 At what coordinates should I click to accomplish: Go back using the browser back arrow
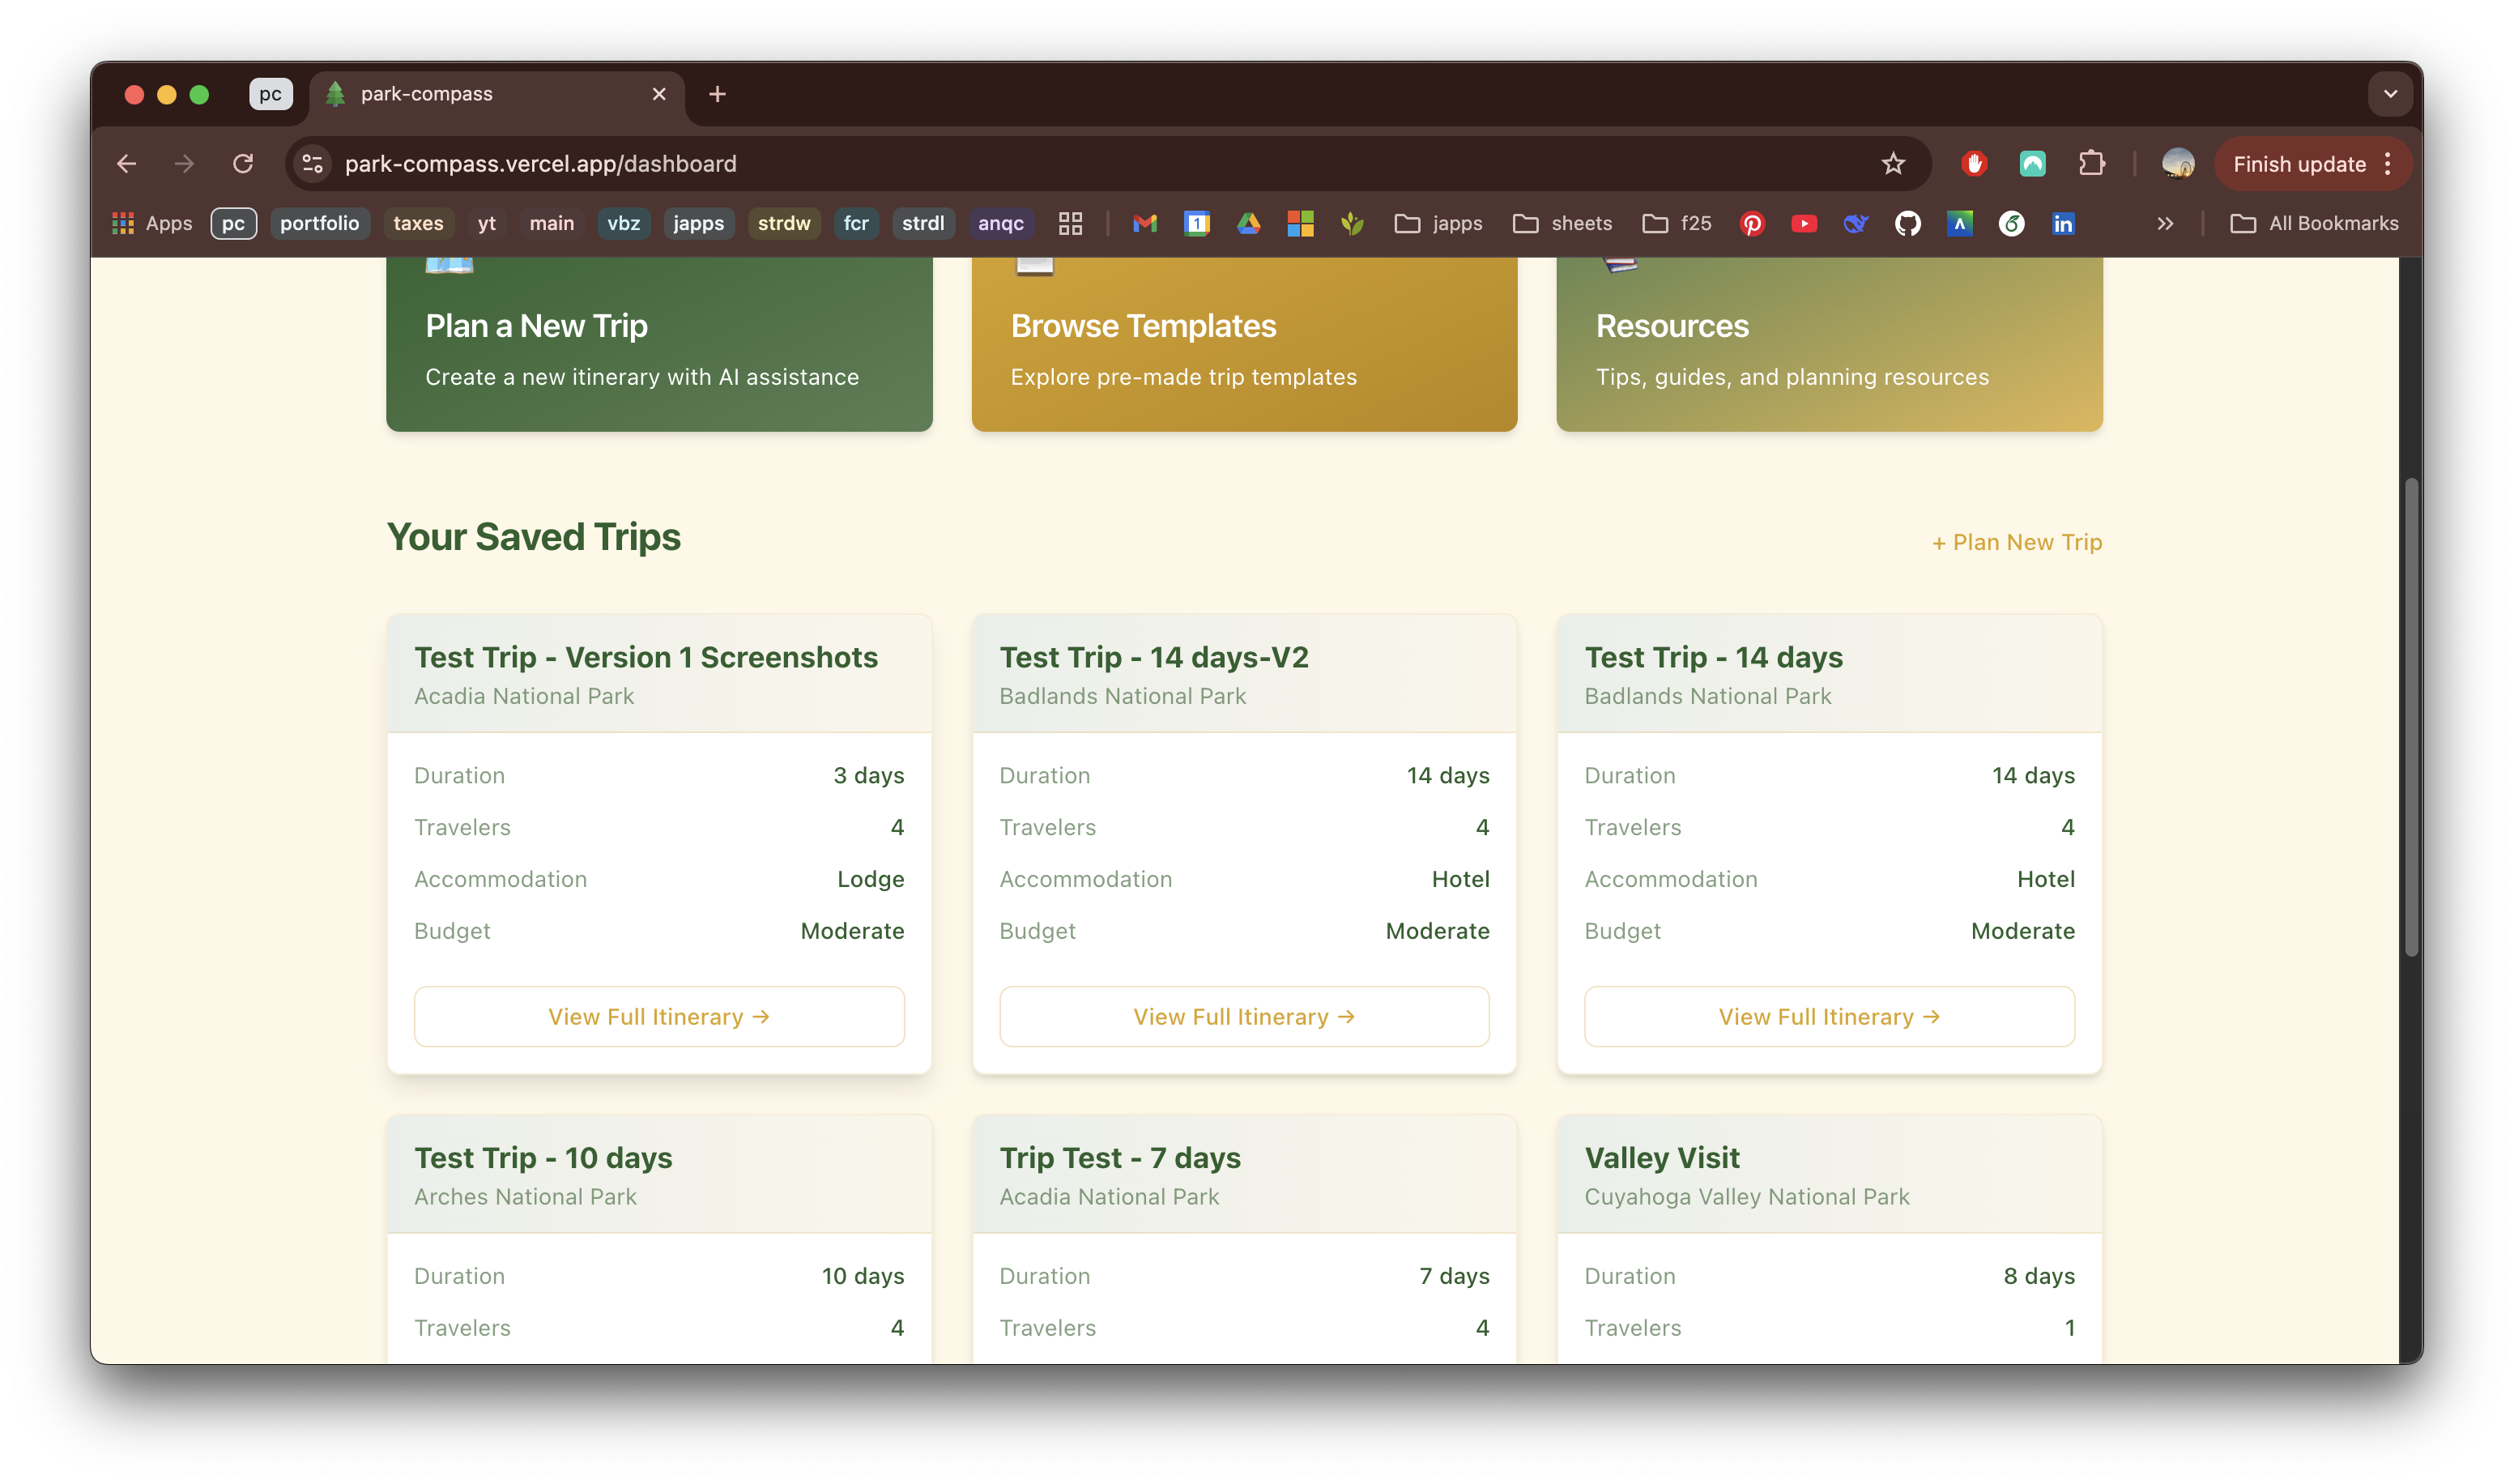point(127,164)
